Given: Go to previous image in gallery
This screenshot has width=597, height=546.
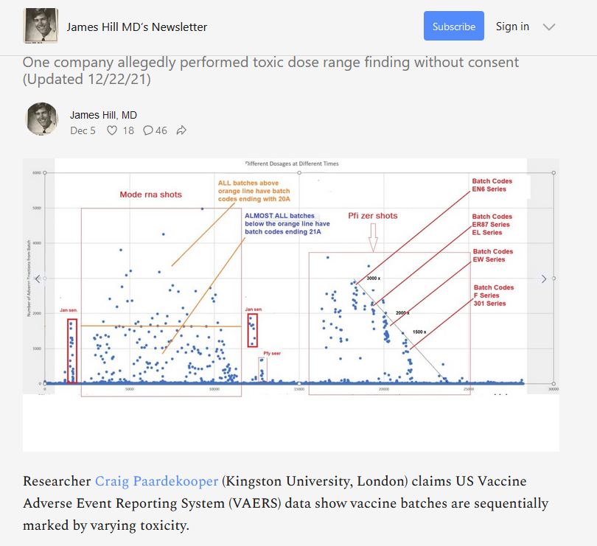Looking at the screenshot, I should [x=38, y=279].
